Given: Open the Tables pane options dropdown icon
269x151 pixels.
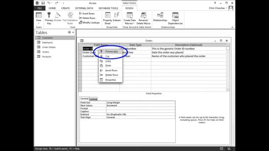Looking at the screenshot, I should pyautogui.click(x=69, y=32).
